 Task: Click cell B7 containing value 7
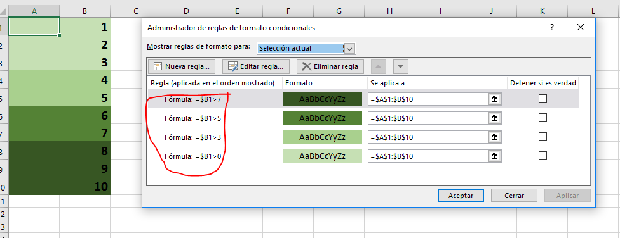(85, 133)
